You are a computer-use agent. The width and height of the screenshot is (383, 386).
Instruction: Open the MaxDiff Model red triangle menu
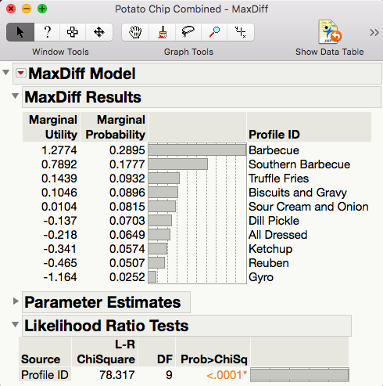[x=21, y=73]
